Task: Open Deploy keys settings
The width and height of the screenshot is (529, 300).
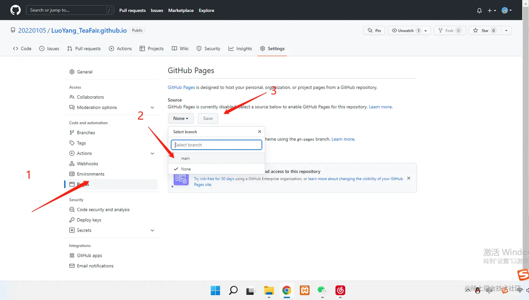Action: tap(89, 220)
